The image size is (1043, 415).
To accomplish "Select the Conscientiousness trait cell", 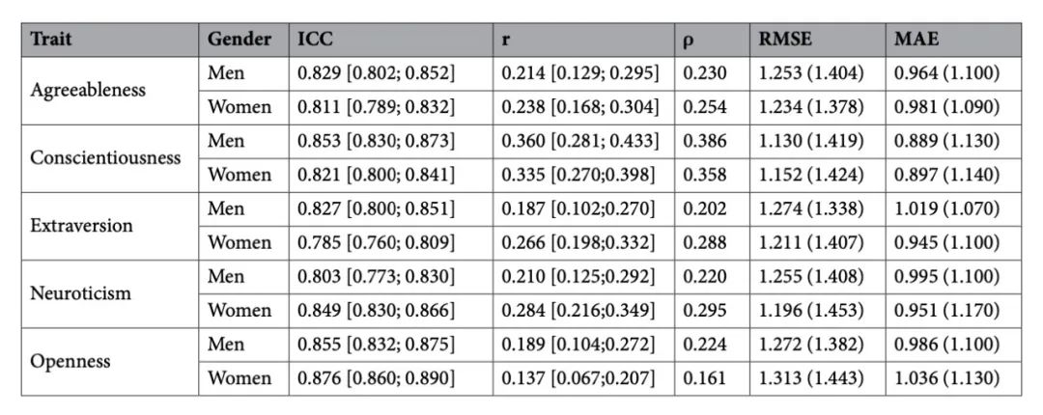I will click(x=110, y=158).
